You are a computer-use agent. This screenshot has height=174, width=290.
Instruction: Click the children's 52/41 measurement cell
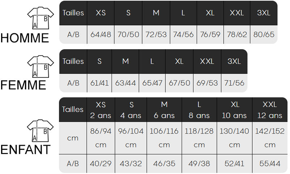pos(235,164)
